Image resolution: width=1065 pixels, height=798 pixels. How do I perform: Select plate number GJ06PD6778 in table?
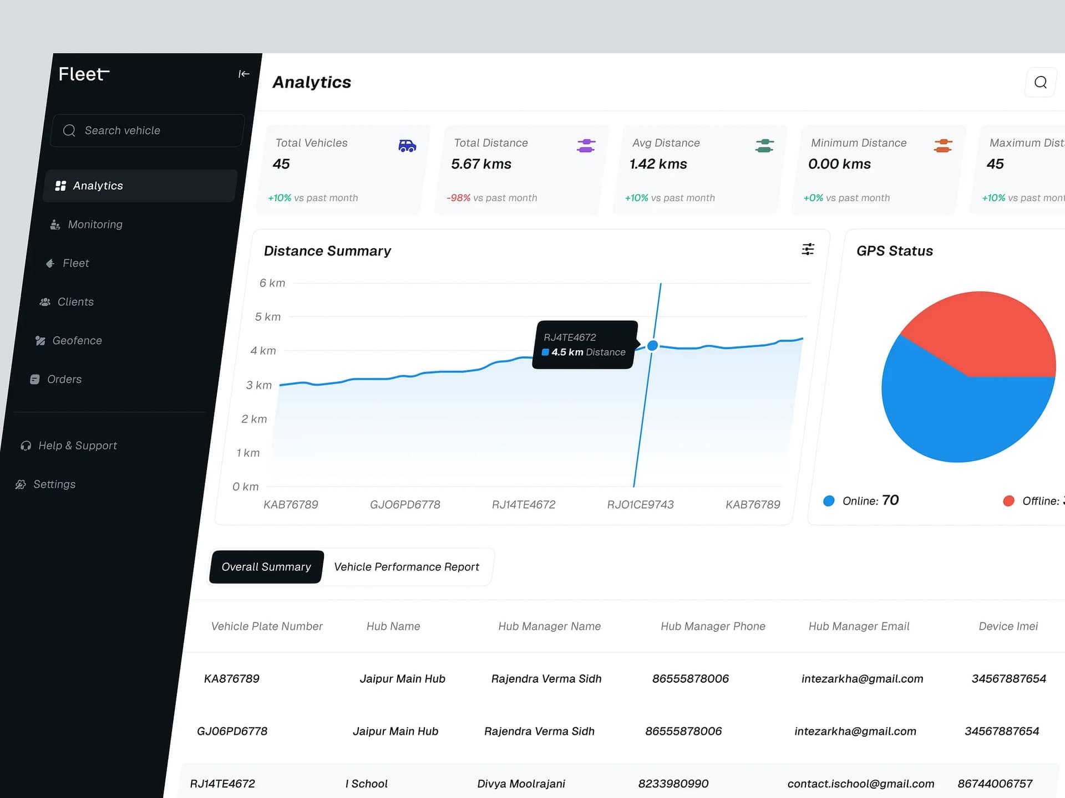click(232, 731)
